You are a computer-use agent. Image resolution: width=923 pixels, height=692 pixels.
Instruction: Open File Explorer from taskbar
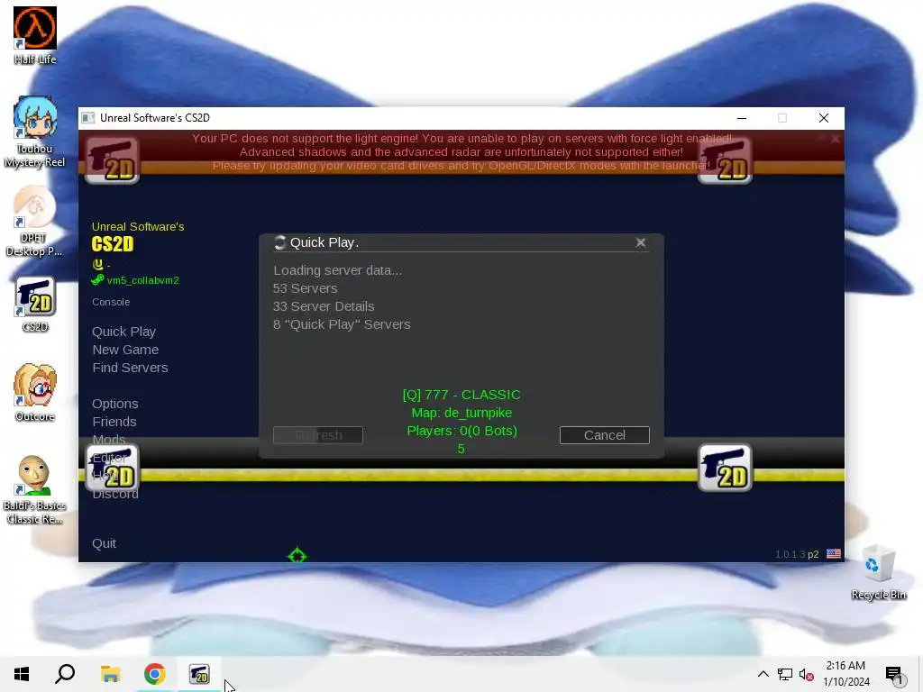110,674
